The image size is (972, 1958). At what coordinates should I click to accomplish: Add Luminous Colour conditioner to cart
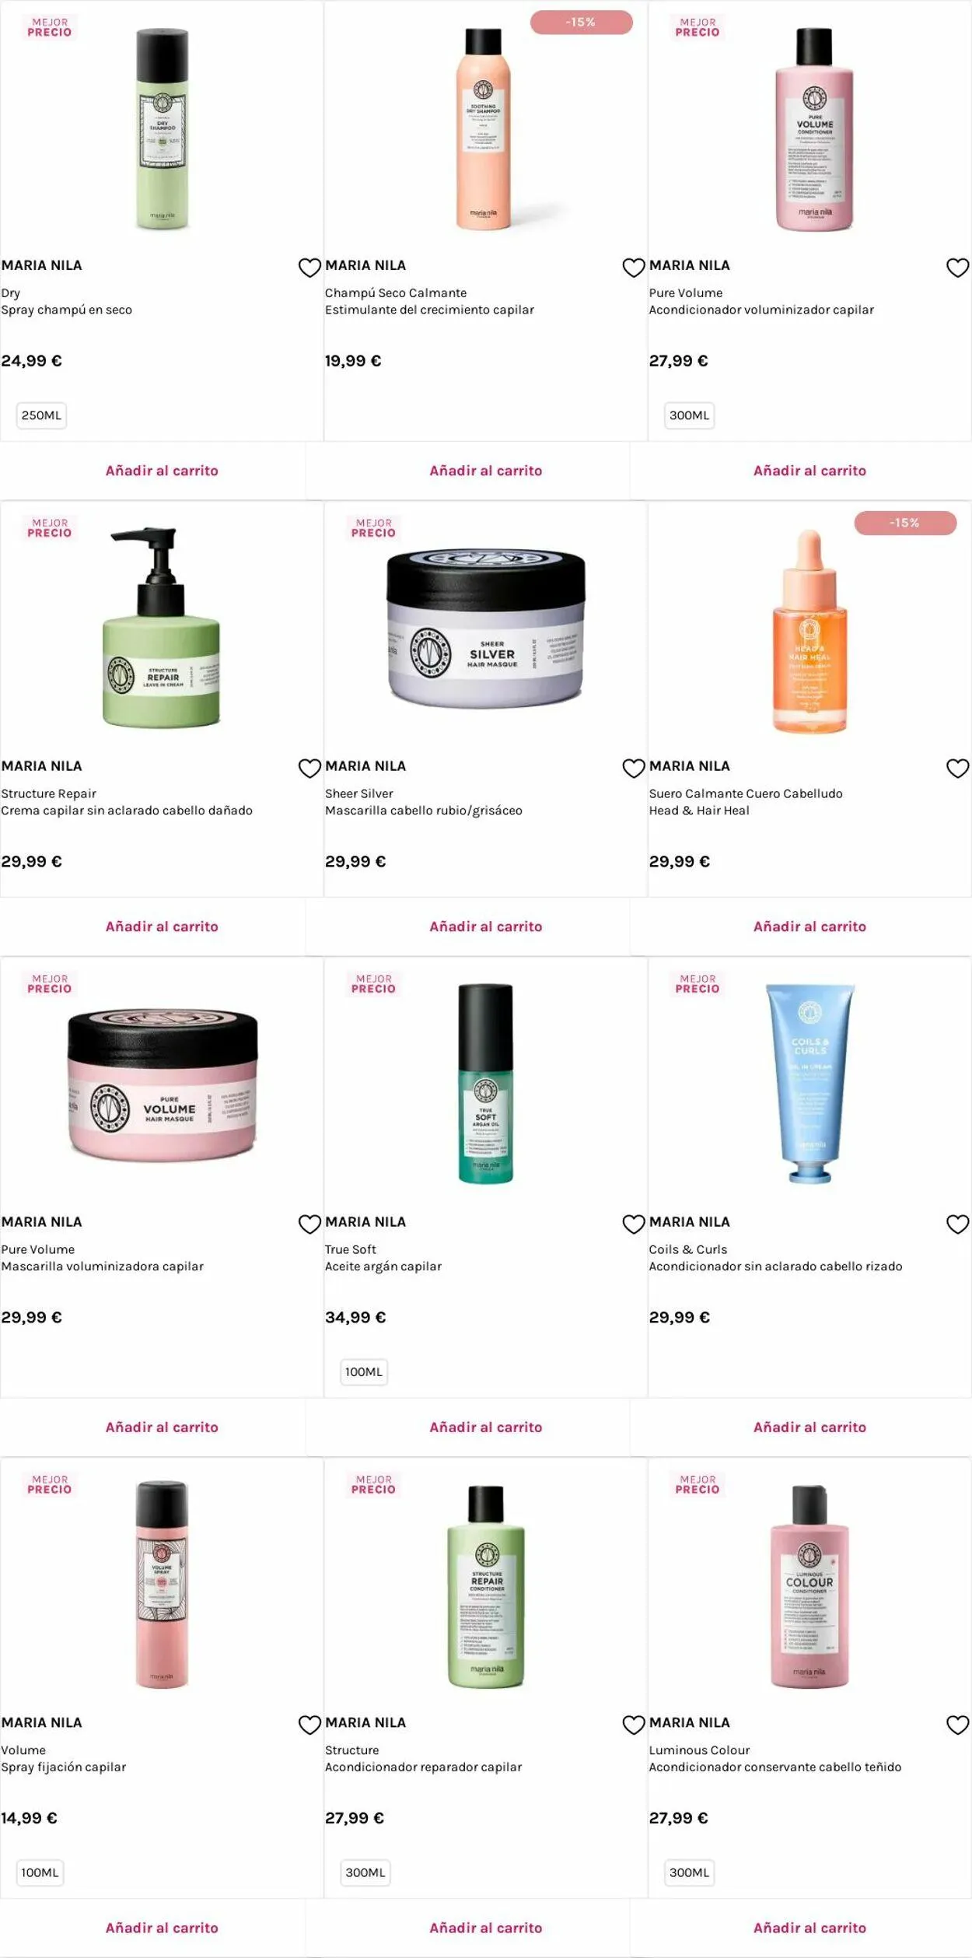coord(809,1928)
